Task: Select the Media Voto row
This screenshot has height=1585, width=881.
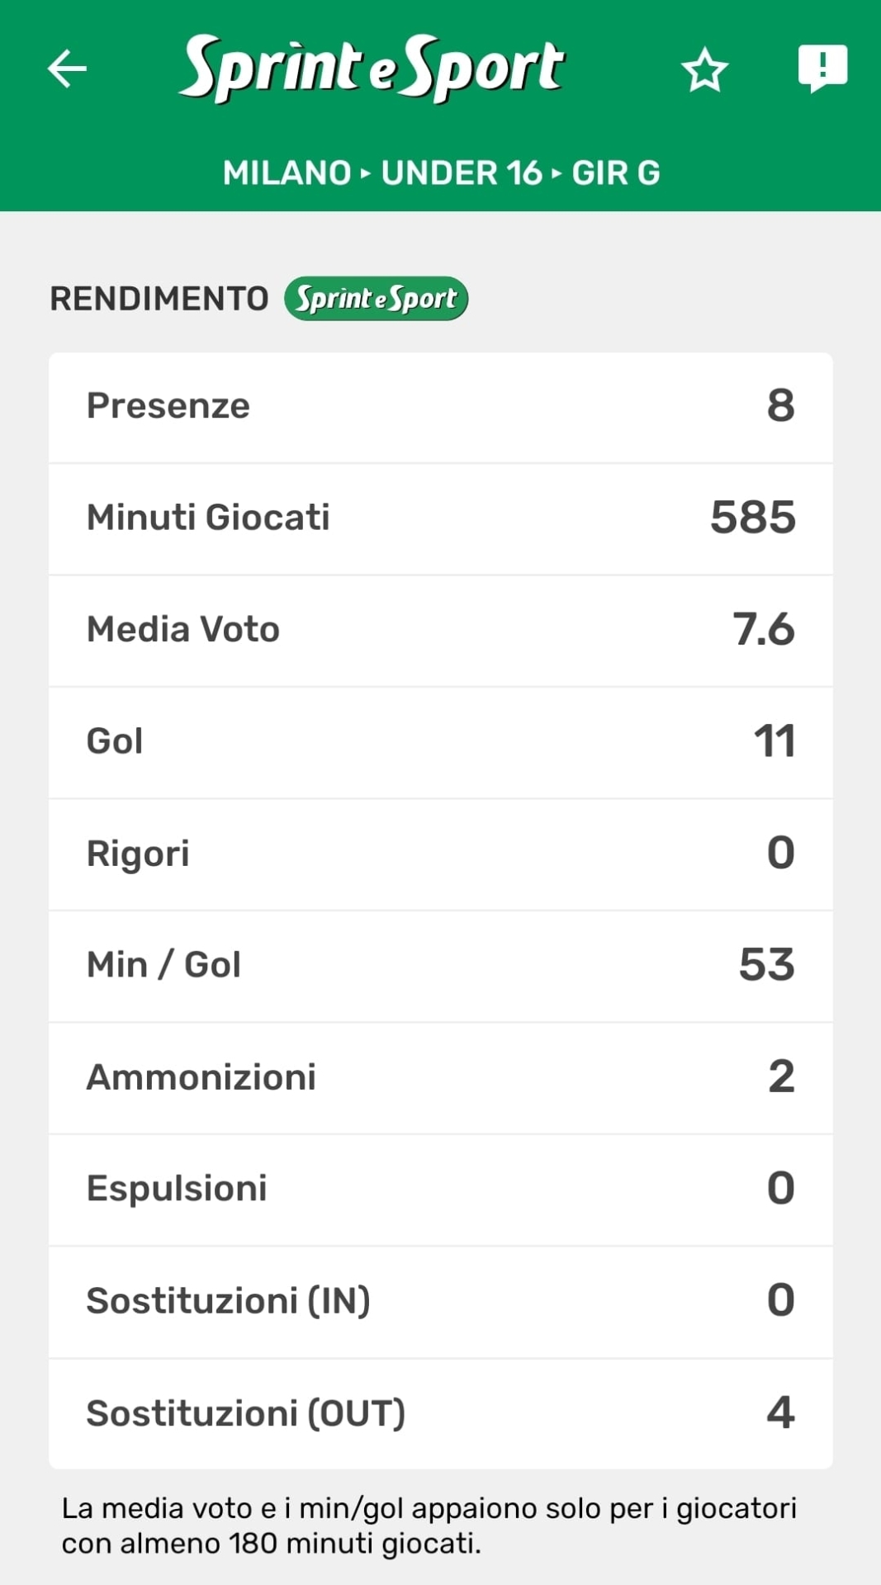Action: tap(440, 630)
